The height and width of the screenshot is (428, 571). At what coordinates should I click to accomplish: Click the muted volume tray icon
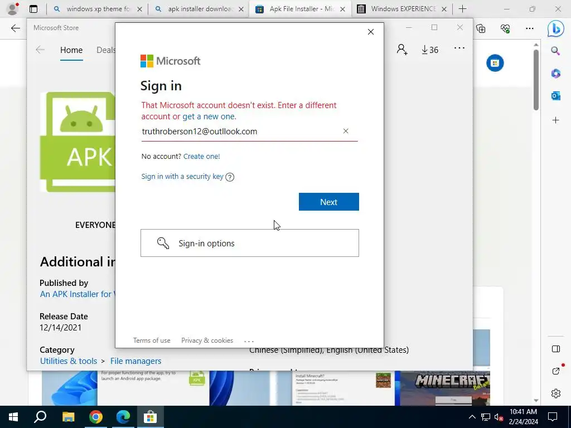499,417
